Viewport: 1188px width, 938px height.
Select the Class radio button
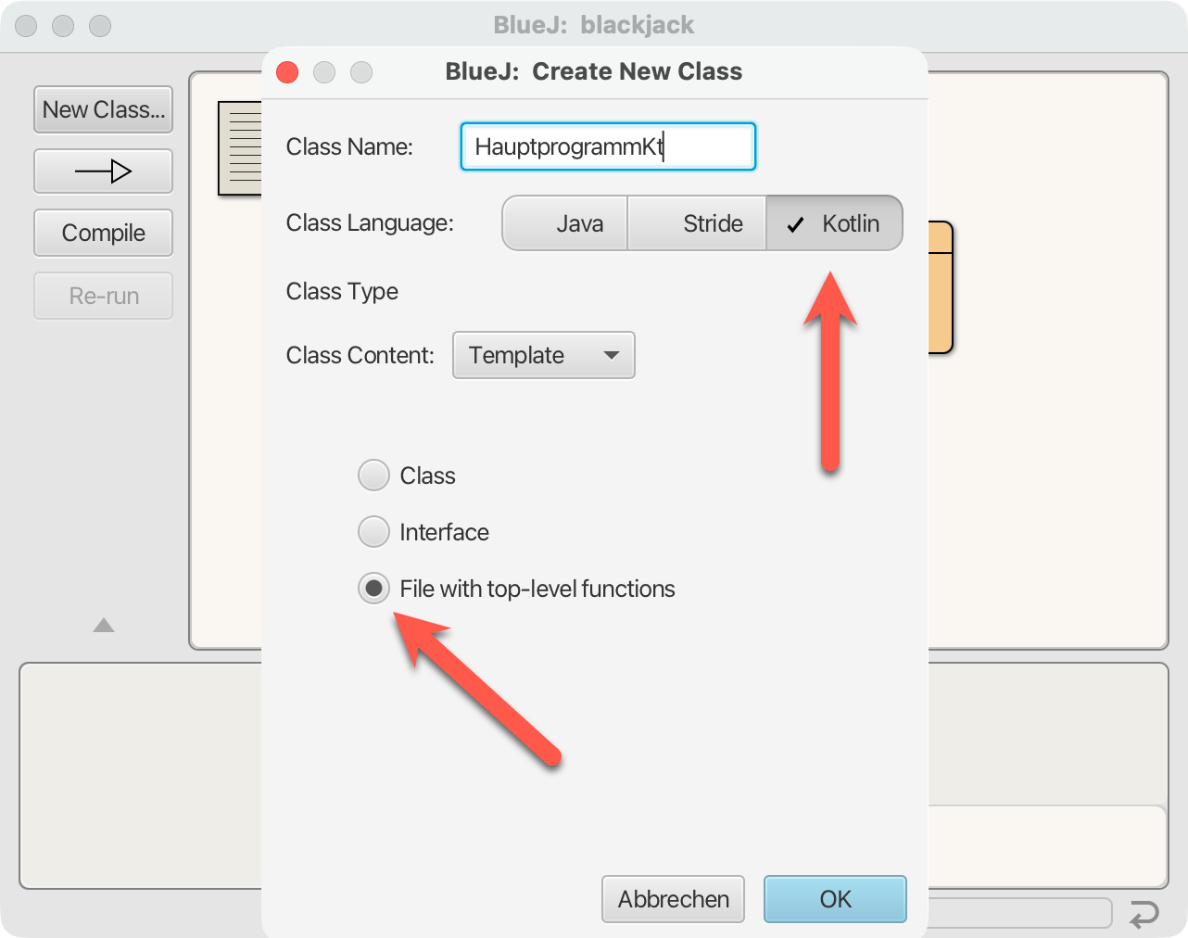pos(373,475)
